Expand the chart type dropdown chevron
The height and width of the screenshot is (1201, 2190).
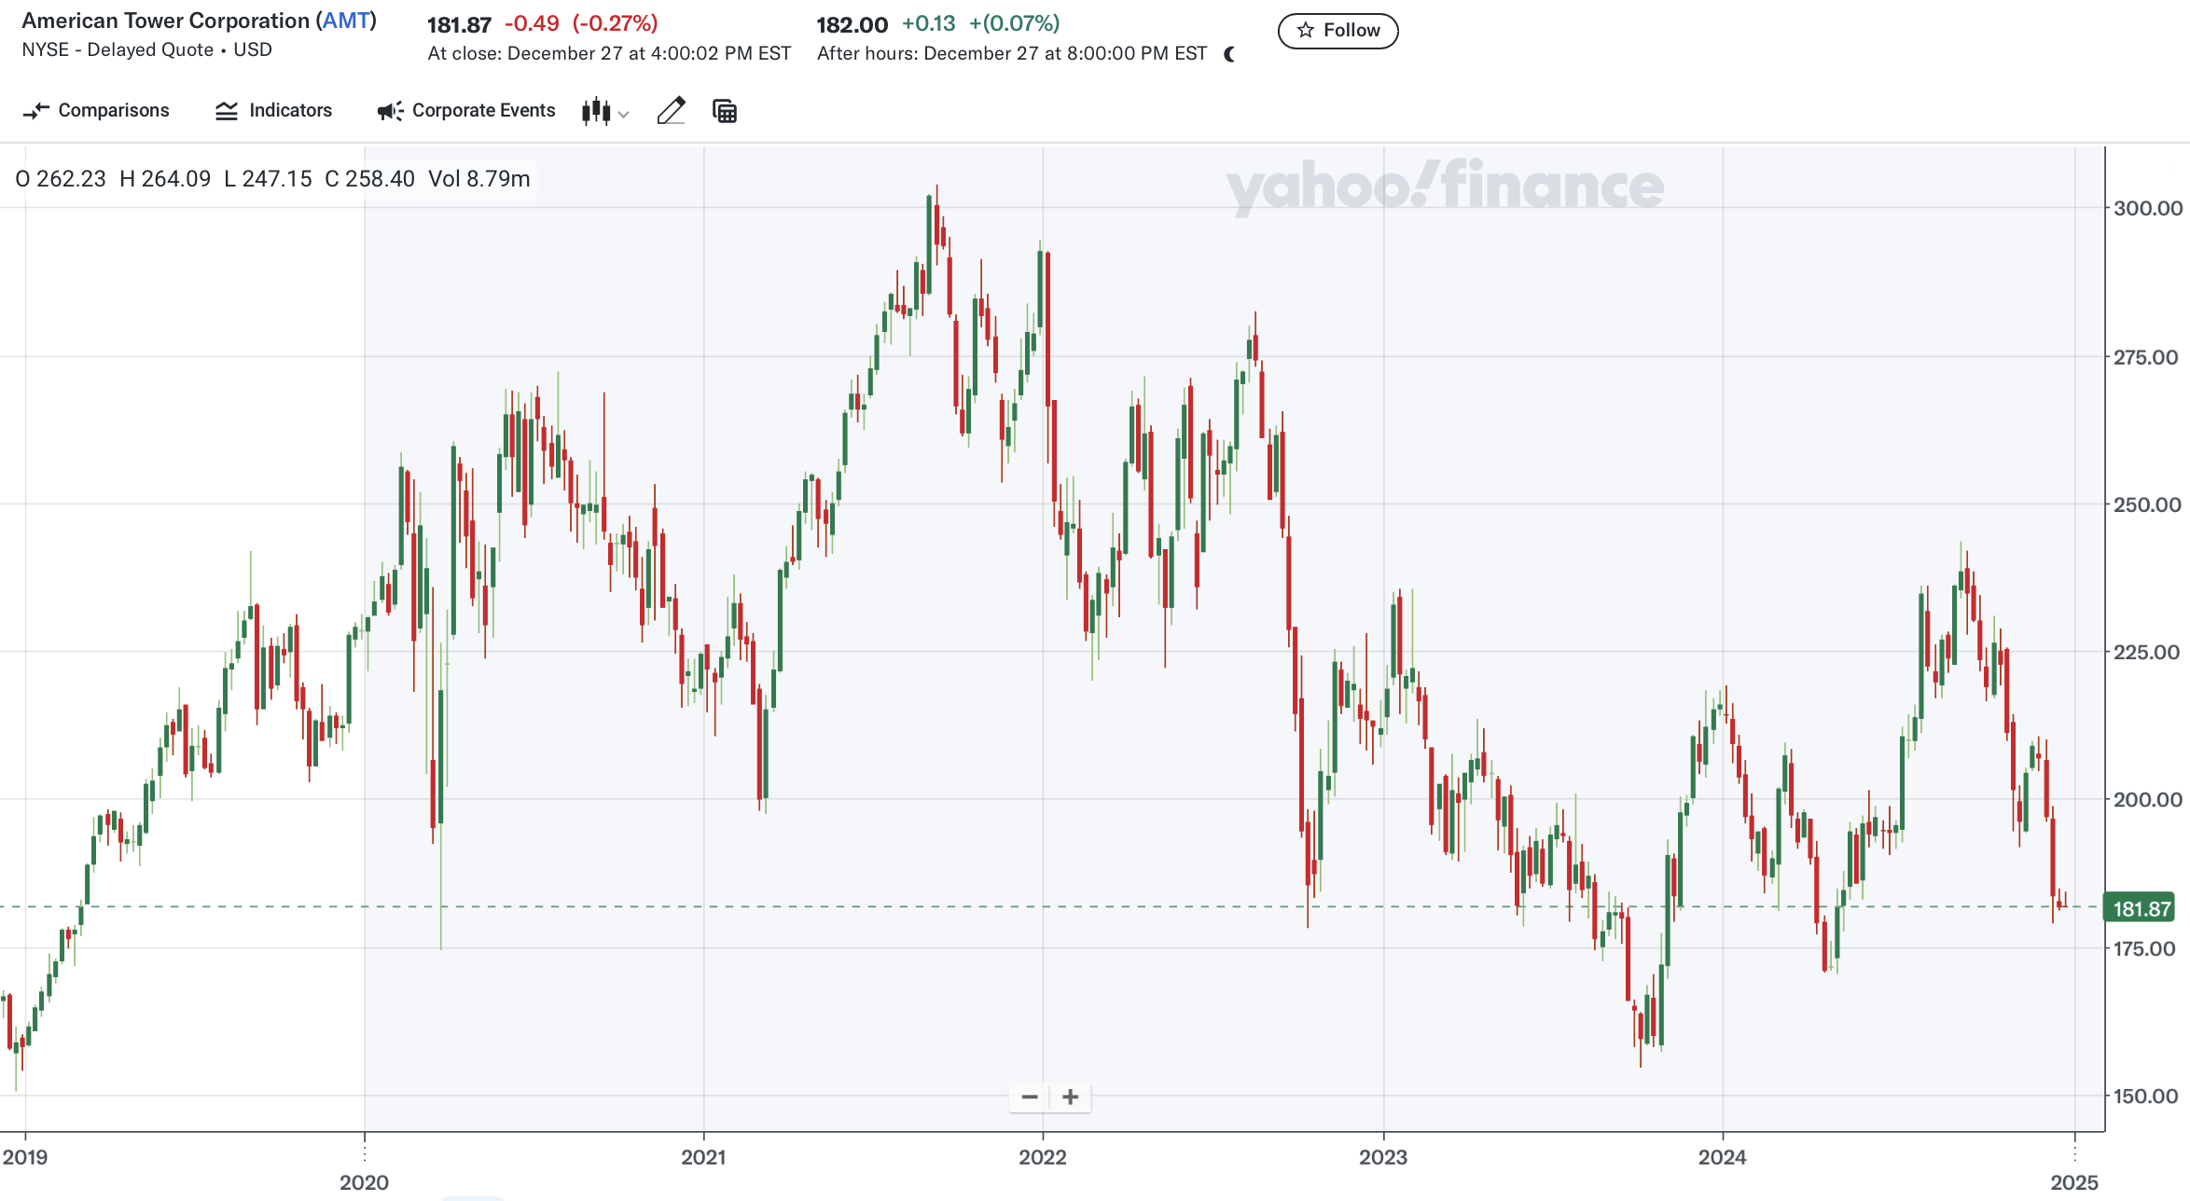pyautogui.click(x=624, y=114)
